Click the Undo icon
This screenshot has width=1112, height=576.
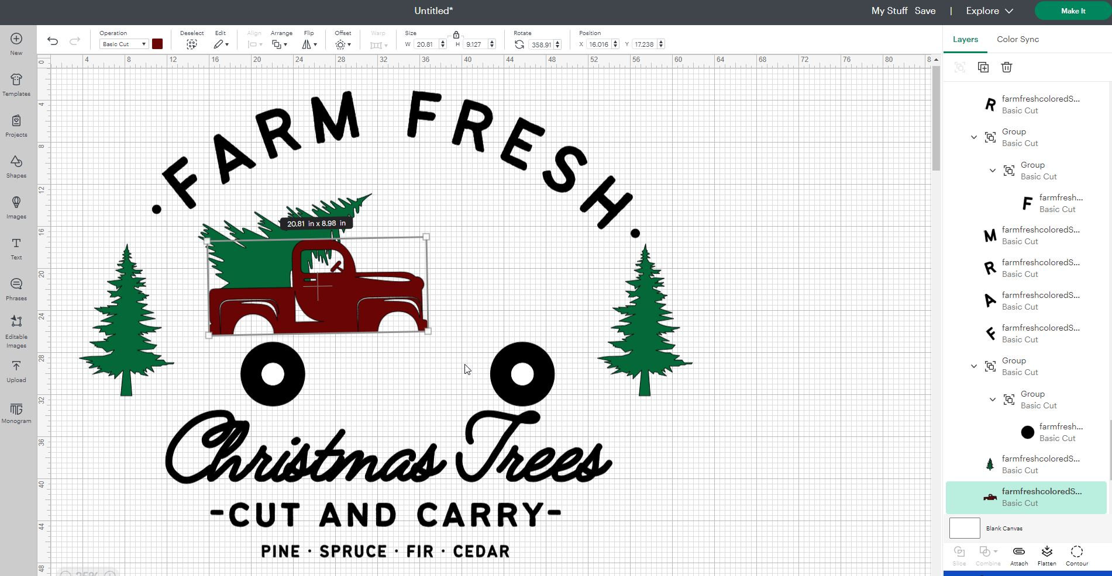pyautogui.click(x=53, y=41)
